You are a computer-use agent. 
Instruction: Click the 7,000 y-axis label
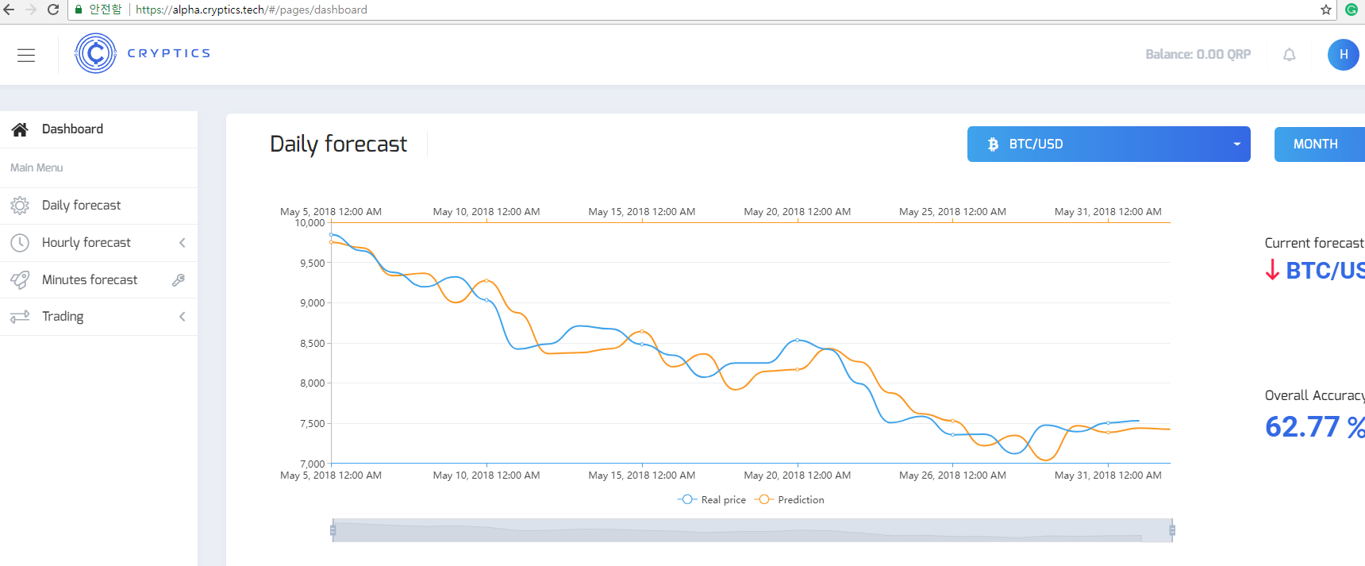click(x=313, y=464)
